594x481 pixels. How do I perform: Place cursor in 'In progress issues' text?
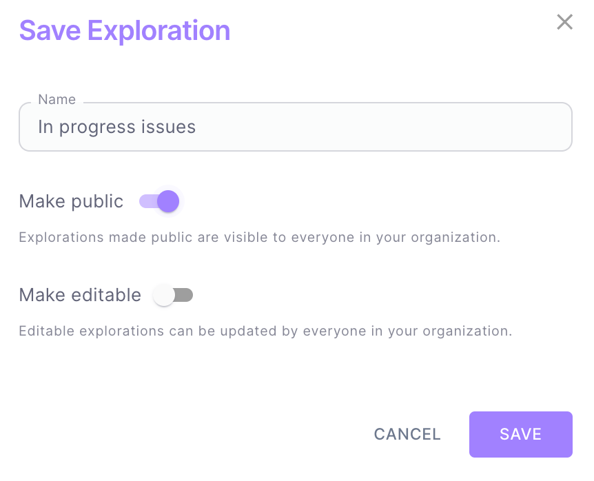point(117,127)
